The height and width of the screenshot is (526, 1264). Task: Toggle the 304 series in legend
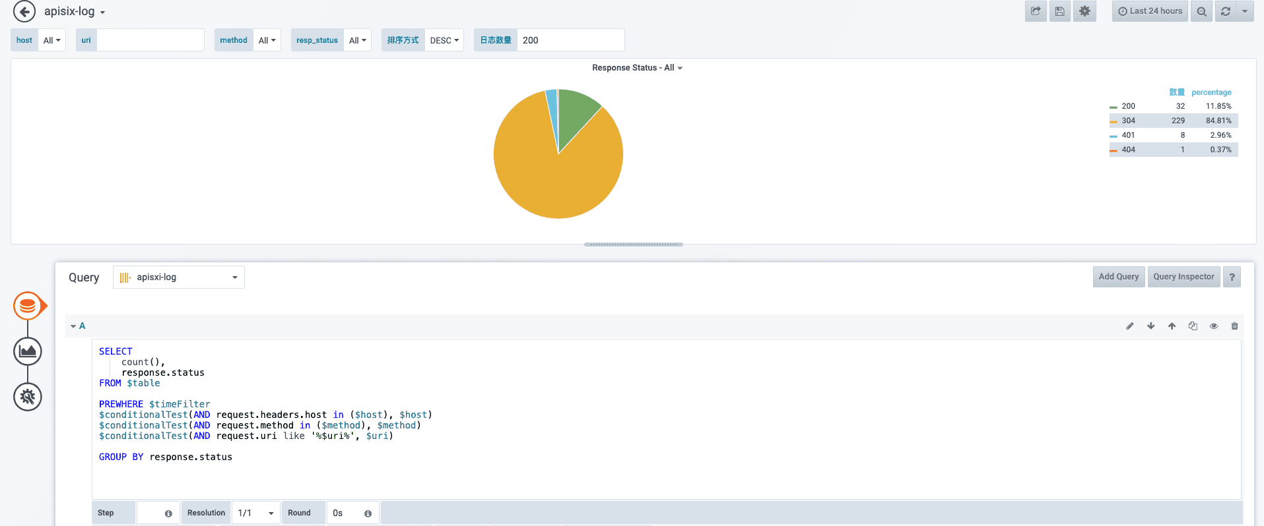coord(1128,121)
